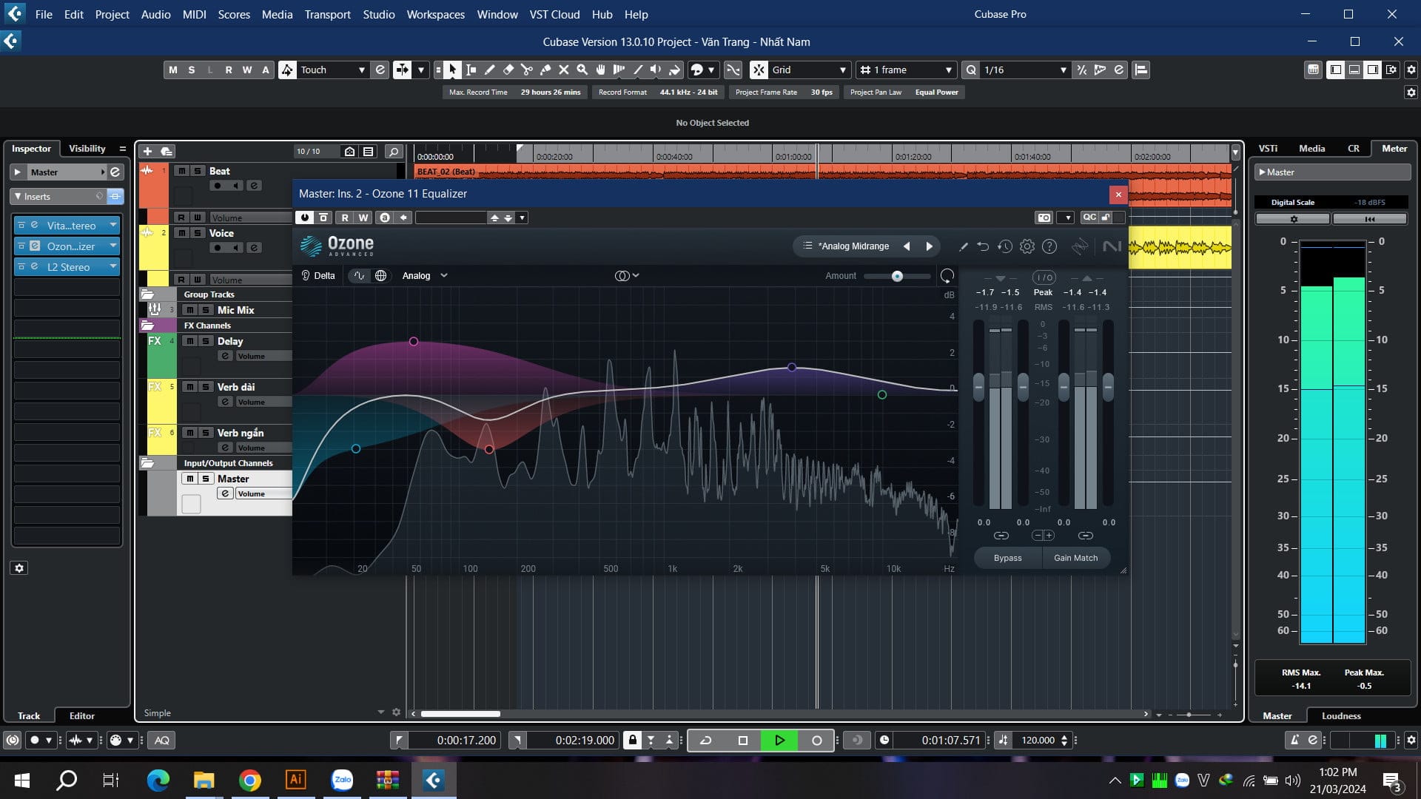Select the hand Comp tool
The width and height of the screenshot is (1421, 799).
click(601, 70)
